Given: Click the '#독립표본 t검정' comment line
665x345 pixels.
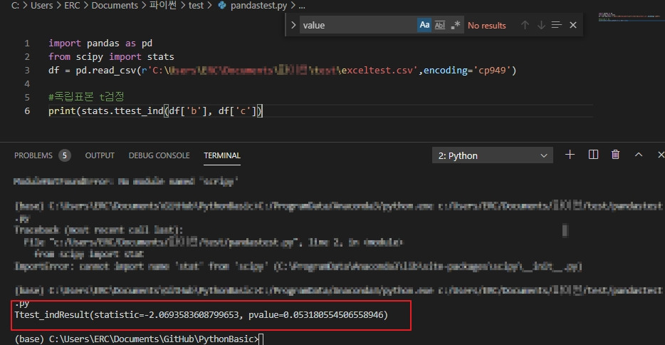Looking at the screenshot, I should click(x=86, y=97).
